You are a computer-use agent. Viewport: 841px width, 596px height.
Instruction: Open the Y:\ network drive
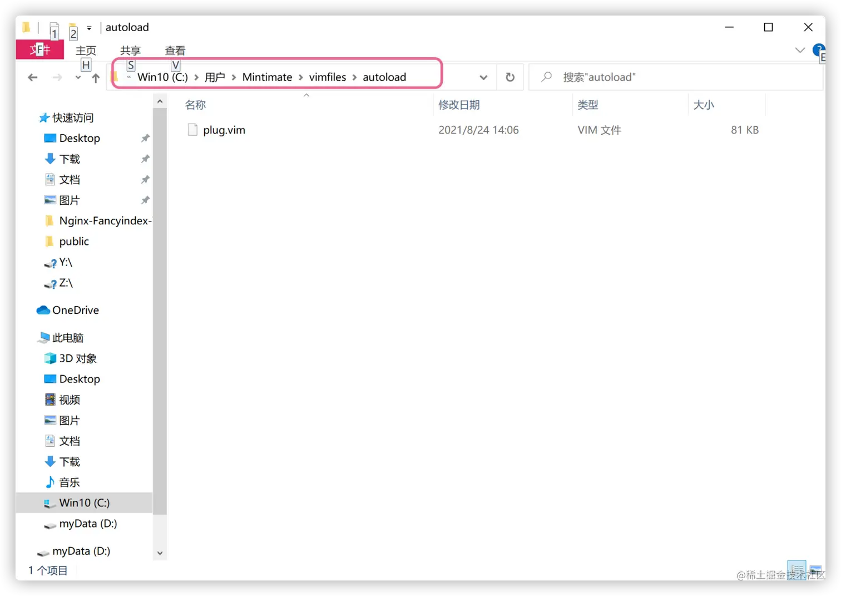(x=66, y=262)
